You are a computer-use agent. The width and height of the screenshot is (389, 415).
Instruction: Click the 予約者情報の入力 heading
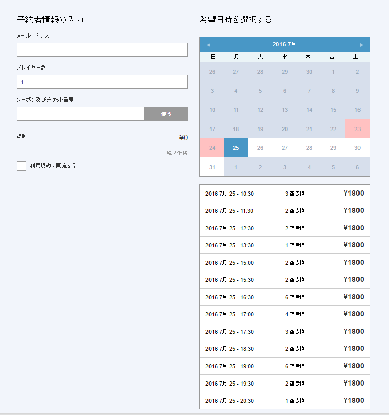50,20
